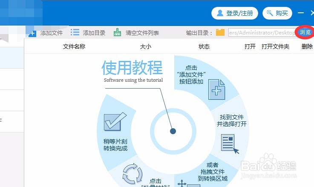Click the 清空文件列表 broom icon

117,32
